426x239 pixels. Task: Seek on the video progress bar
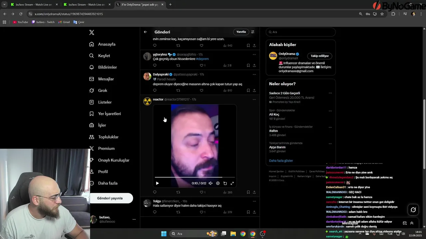click(195, 177)
